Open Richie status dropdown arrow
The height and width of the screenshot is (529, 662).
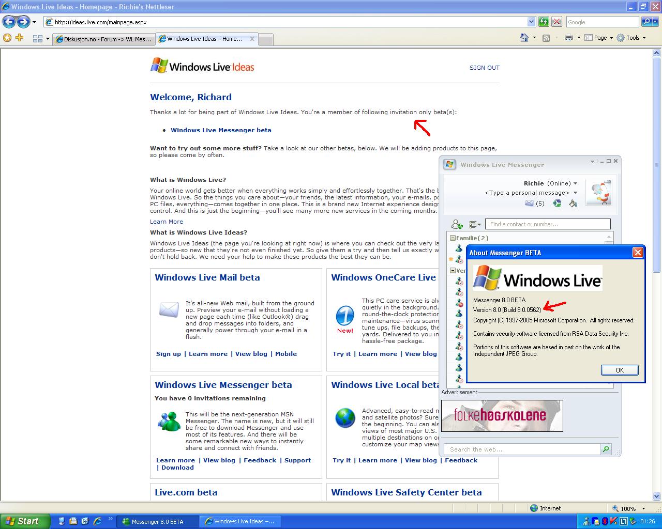point(575,183)
